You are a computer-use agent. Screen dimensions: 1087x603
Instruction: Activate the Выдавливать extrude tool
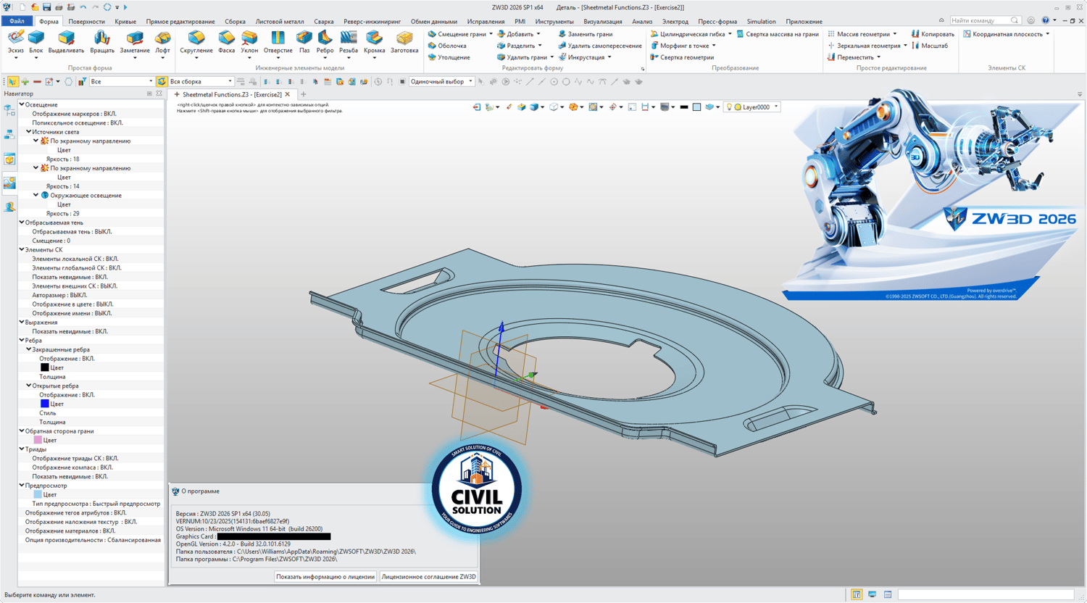point(67,42)
